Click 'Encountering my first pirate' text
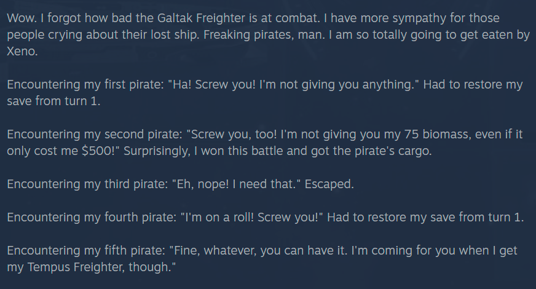Screen dimensions: 536x289 (85, 84)
